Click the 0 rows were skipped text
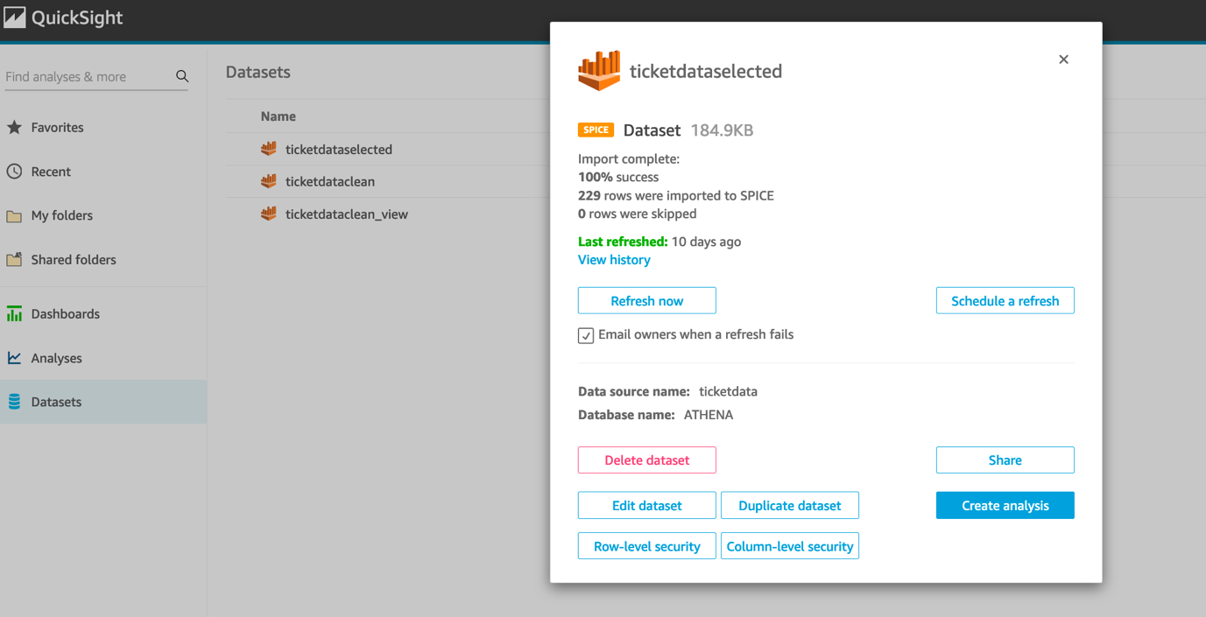This screenshot has height=617, width=1206. [x=637, y=214]
